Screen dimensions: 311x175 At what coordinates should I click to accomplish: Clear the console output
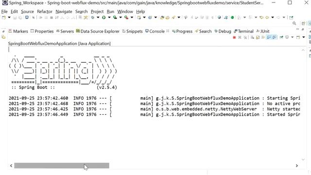click(252, 37)
